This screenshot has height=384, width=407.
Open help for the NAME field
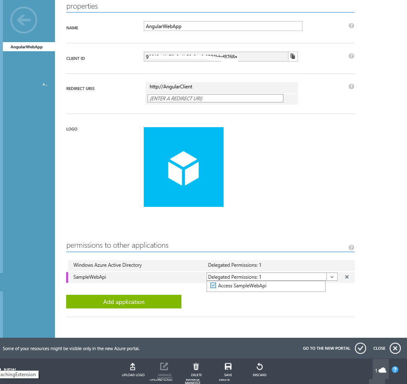(x=351, y=26)
